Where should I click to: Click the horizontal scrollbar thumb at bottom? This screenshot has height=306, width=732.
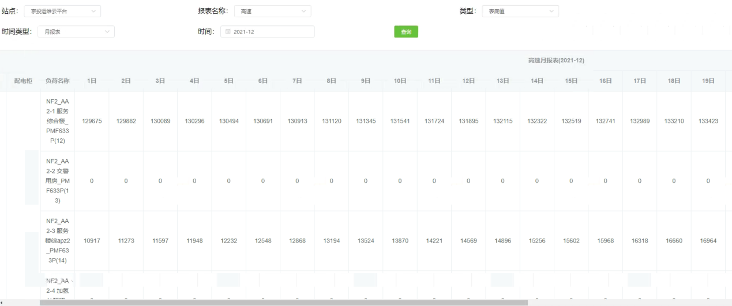tap(283, 302)
